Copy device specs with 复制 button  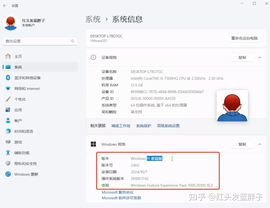tap(242, 58)
